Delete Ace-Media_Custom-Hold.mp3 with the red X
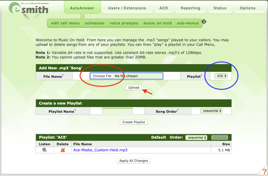The height and width of the screenshot is (176, 268). (63, 150)
